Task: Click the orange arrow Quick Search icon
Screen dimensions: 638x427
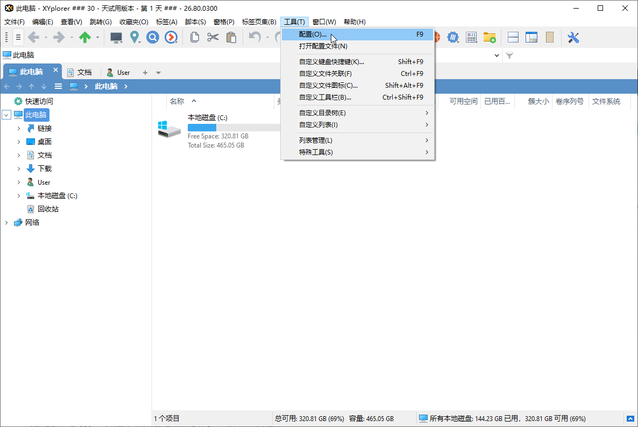Action: (x=171, y=38)
